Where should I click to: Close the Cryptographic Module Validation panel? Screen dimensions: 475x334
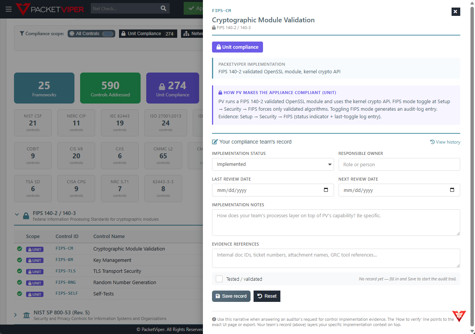pos(456,12)
